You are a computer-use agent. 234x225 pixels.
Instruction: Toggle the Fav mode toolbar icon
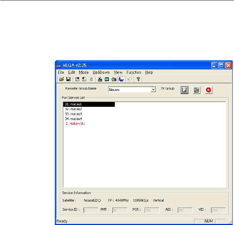coord(121,79)
